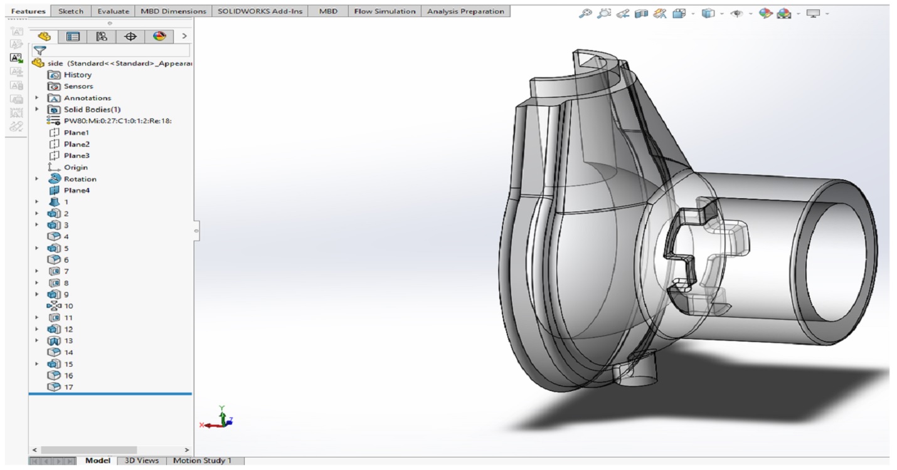This screenshot has width=897, height=470.
Task: Switch to the 3D Views bottom tab
Action: (x=142, y=461)
